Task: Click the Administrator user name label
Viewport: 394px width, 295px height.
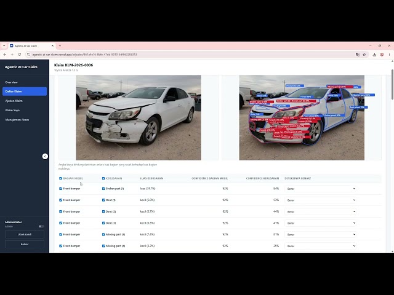Action: point(14,222)
